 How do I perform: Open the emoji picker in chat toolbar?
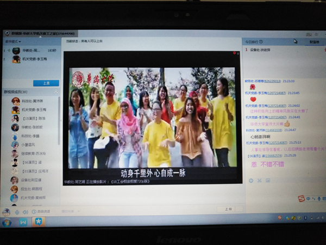pyautogui.click(x=252, y=180)
